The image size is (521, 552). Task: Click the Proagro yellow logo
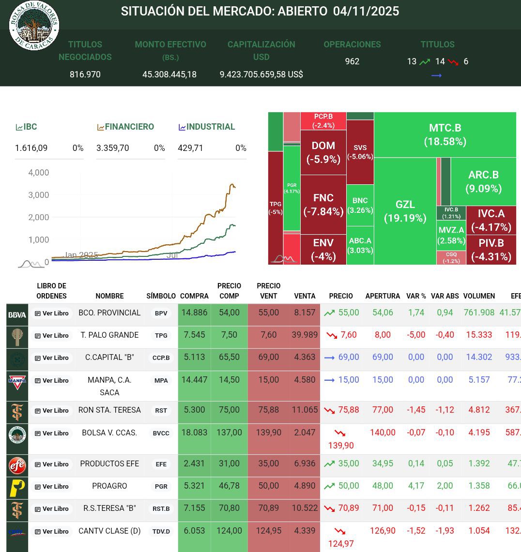(17, 488)
